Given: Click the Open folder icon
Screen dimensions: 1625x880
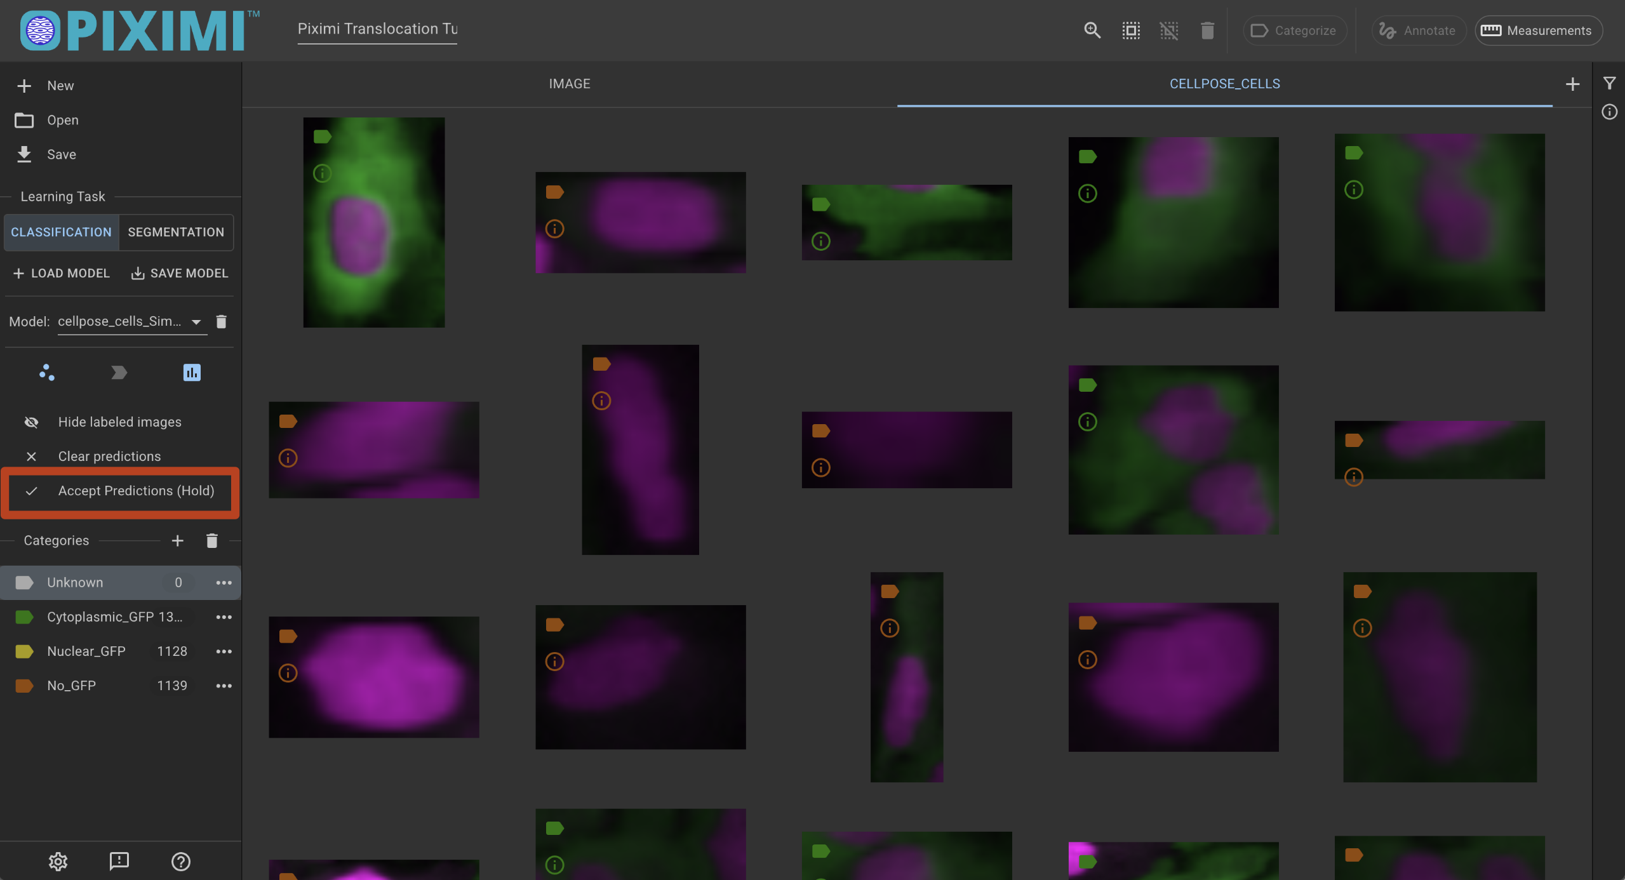Looking at the screenshot, I should [24, 120].
